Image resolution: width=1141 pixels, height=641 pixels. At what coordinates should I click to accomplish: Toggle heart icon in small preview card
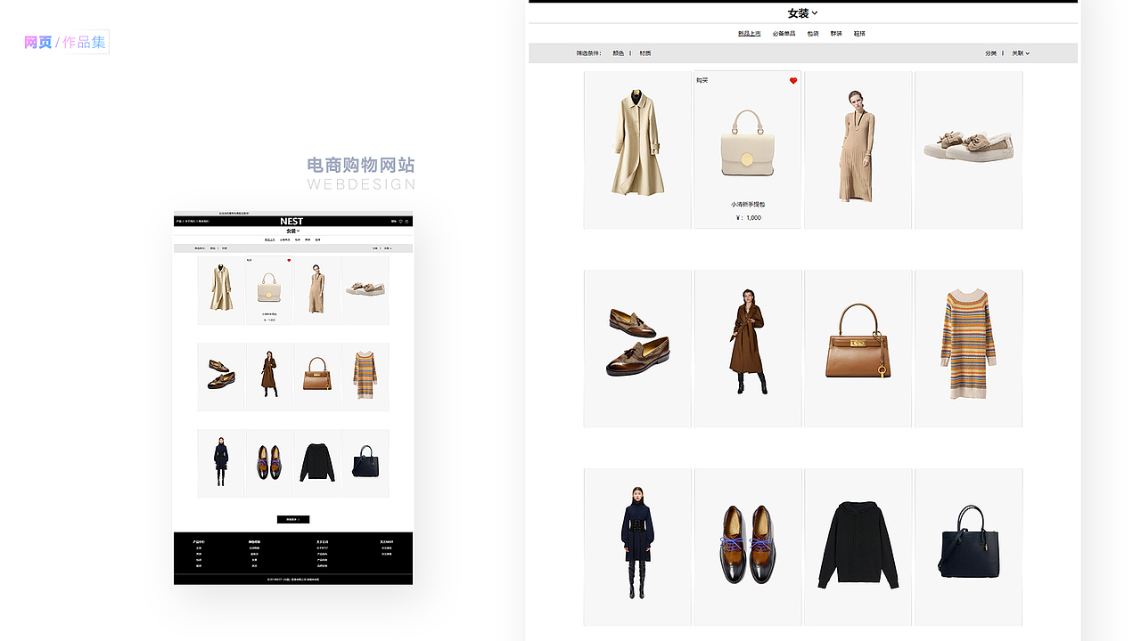(289, 261)
